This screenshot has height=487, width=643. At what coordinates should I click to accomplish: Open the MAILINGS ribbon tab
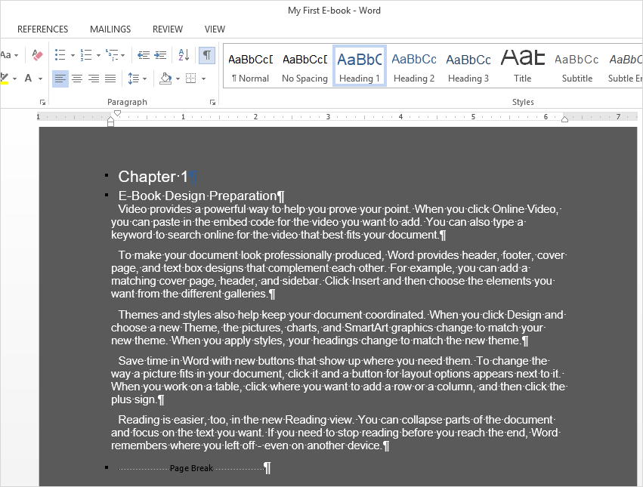(x=110, y=29)
